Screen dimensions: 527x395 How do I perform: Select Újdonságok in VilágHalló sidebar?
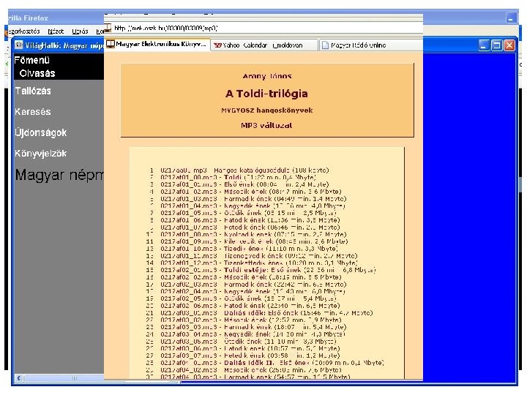point(41,132)
